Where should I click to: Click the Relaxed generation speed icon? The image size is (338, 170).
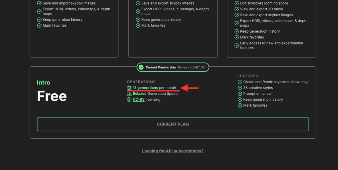pos(129,94)
